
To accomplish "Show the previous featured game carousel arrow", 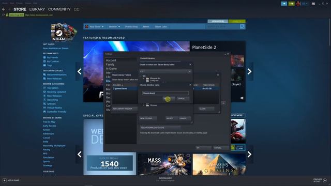I will [x=79, y=71].
